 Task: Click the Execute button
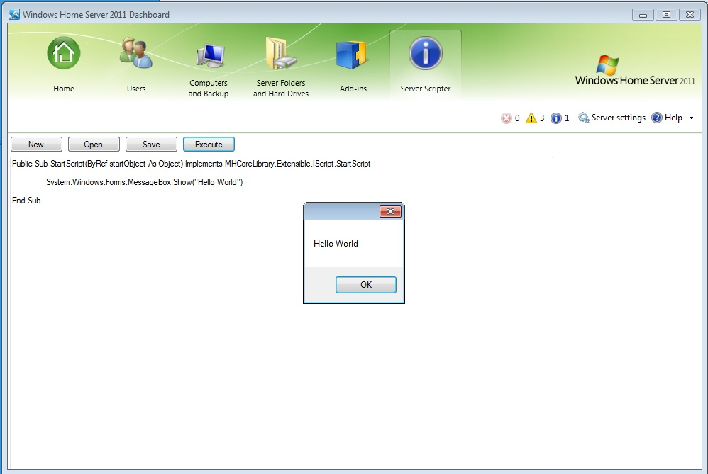point(209,145)
